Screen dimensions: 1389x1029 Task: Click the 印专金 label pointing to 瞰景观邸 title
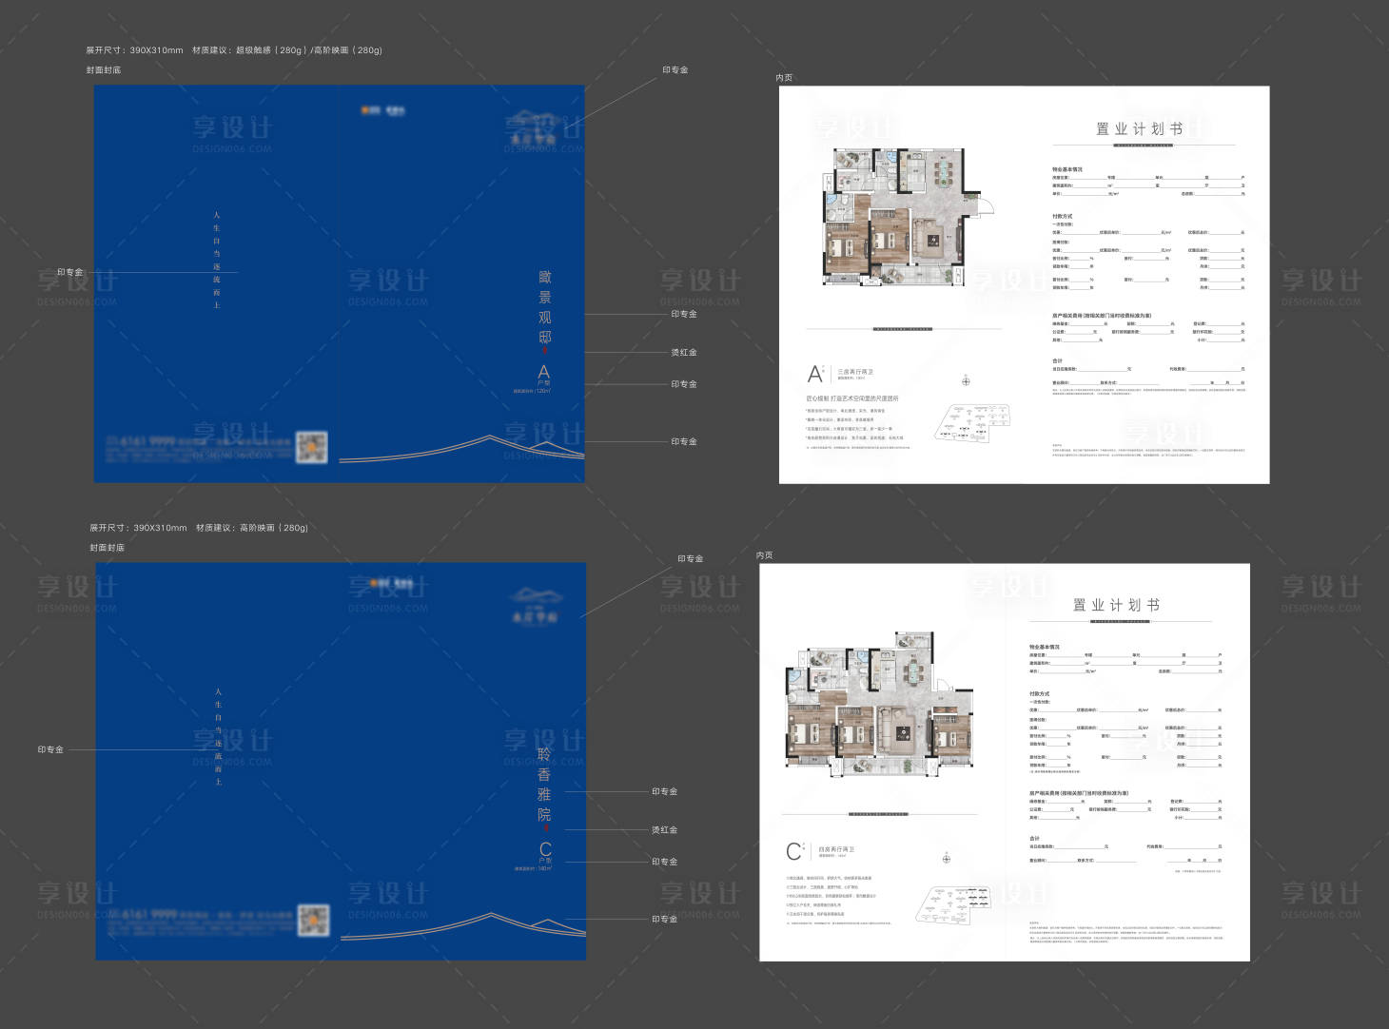(x=684, y=314)
